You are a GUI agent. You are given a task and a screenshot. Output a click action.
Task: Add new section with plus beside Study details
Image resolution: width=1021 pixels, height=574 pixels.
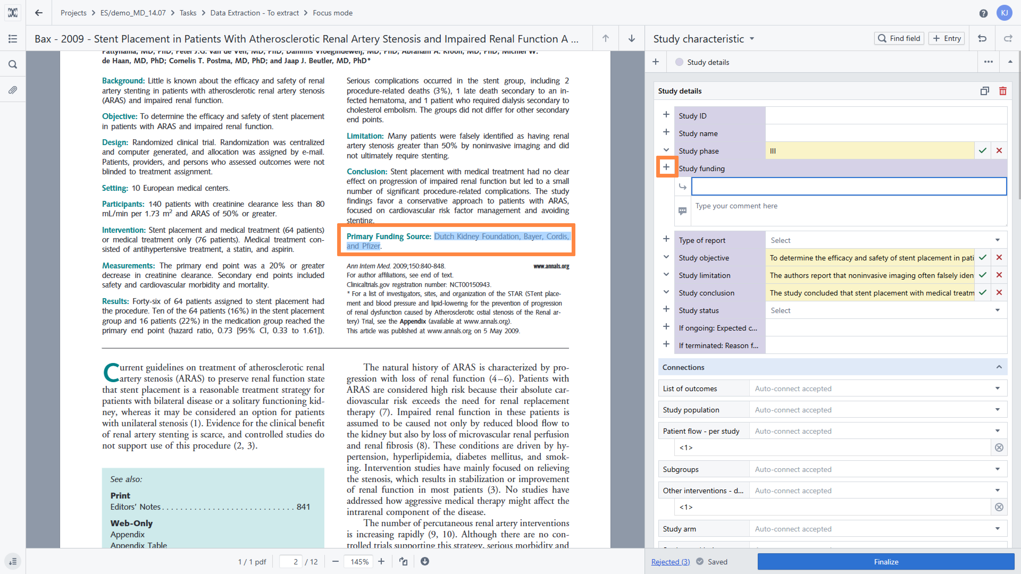tap(656, 62)
